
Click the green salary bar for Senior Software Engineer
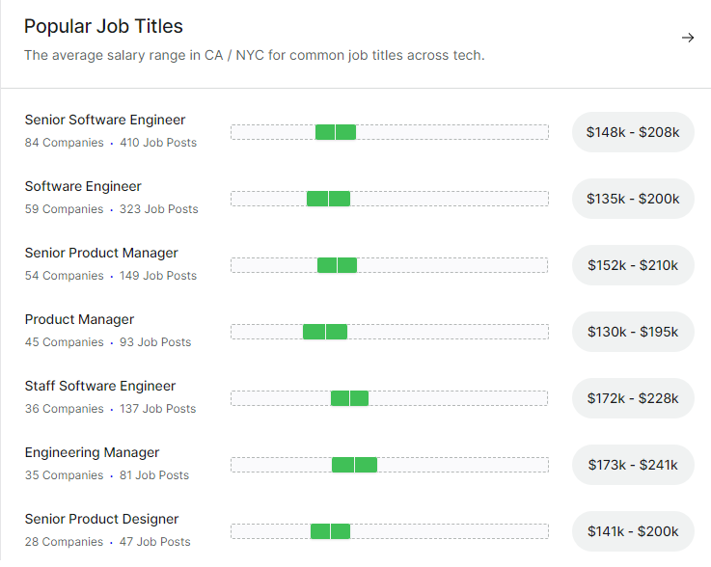pyautogui.click(x=336, y=132)
